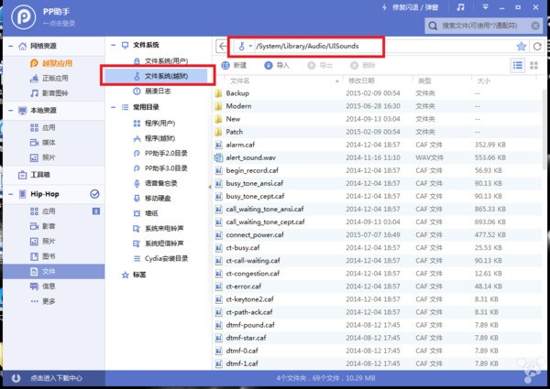Click the splitter collapse arrow beside file tree

[x=210, y=187]
